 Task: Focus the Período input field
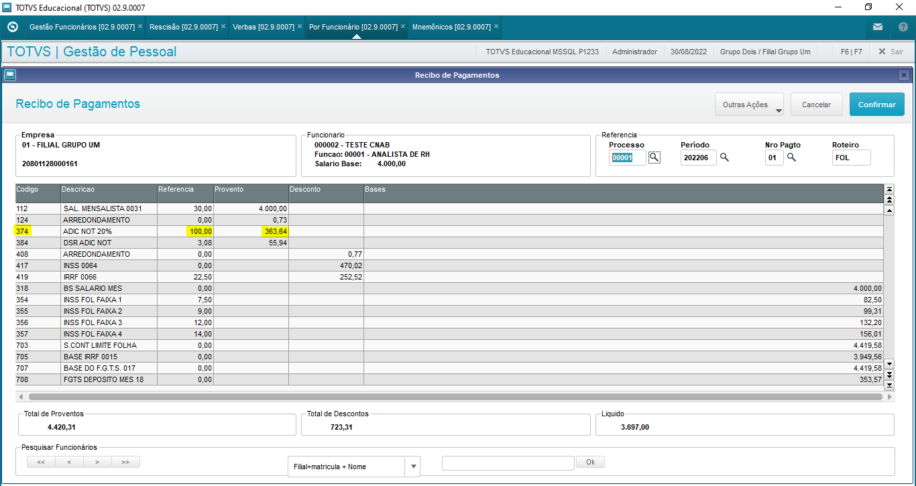coord(699,158)
